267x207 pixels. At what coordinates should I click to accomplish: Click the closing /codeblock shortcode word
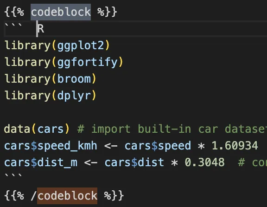67,196
